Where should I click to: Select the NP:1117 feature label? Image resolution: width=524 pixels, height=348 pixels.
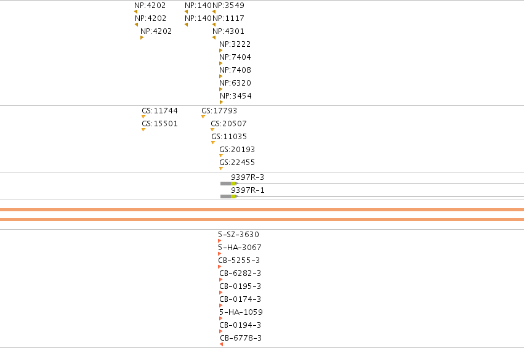coord(228,18)
